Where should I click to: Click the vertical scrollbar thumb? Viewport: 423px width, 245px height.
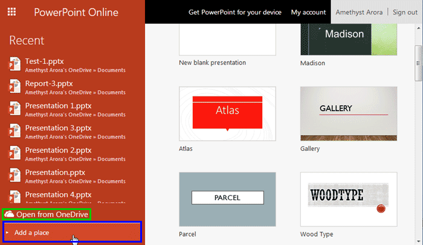pyautogui.click(x=418, y=63)
